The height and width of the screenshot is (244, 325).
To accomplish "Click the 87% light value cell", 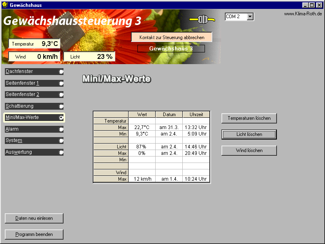I will click(142, 147).
